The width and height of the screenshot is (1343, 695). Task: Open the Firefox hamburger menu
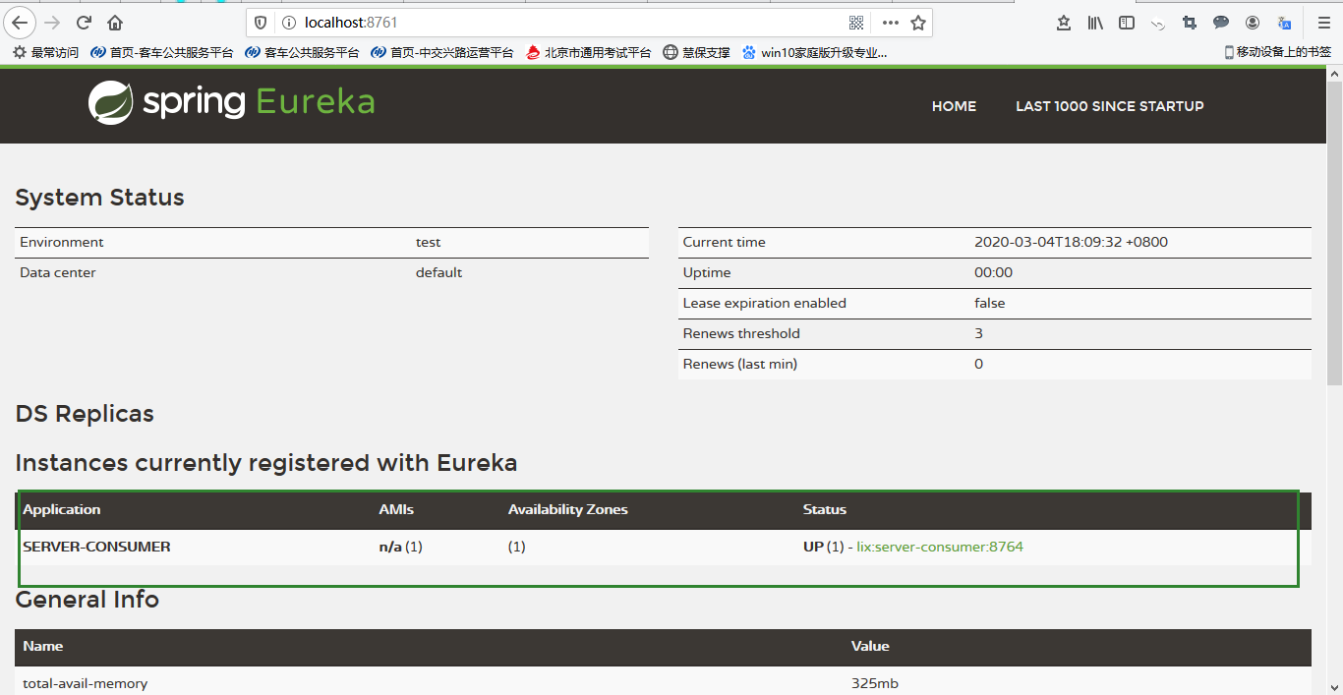[x=1324, y=22]
